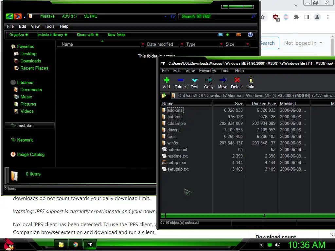The image size is (335, 251).
Task: Open Explorer help question mark icon
Action: pos(250,35)
